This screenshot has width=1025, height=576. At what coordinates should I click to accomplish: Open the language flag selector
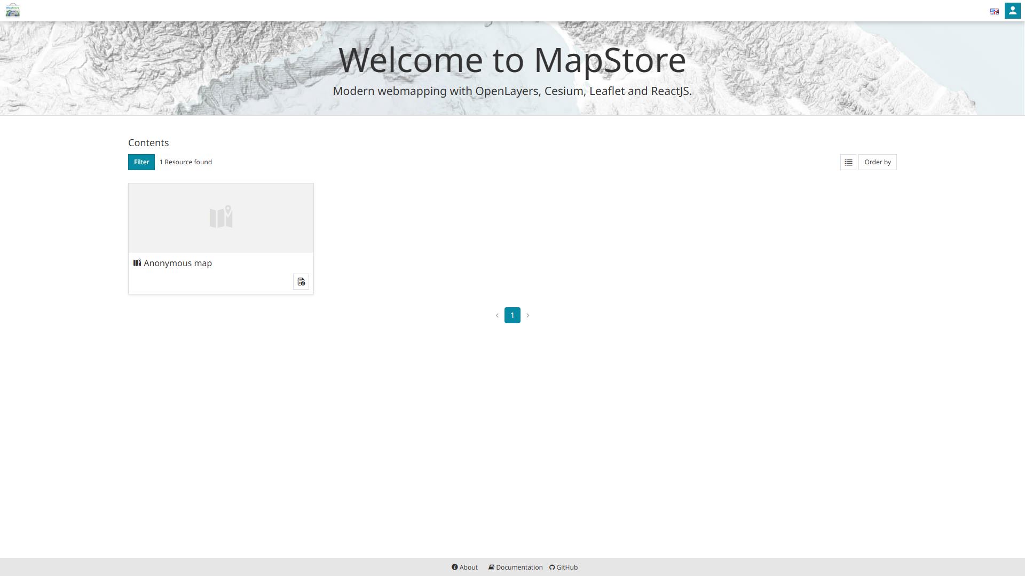994,11
